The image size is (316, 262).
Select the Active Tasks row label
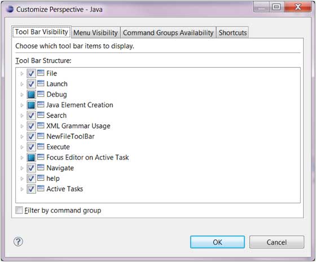pos(65,189)
